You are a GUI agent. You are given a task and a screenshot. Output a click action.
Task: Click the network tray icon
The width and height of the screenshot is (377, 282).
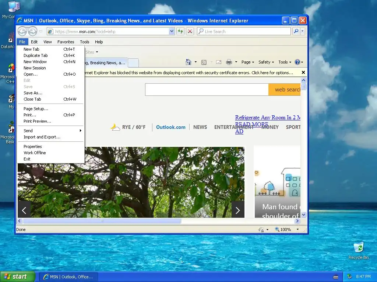pos(350,276)
